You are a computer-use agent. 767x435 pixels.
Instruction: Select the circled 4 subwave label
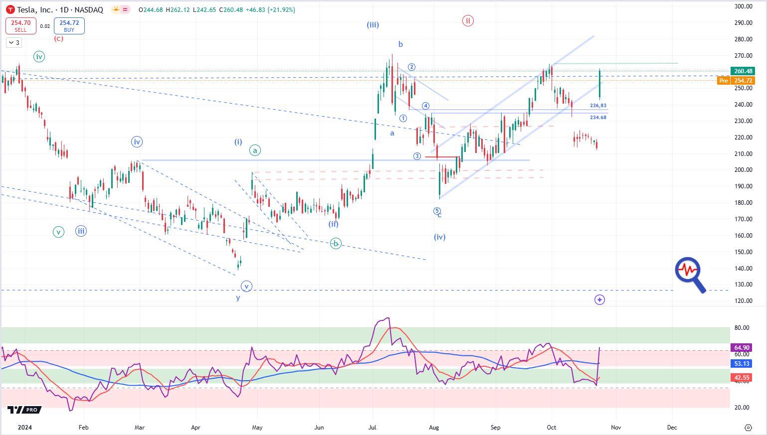coord(425,106)
